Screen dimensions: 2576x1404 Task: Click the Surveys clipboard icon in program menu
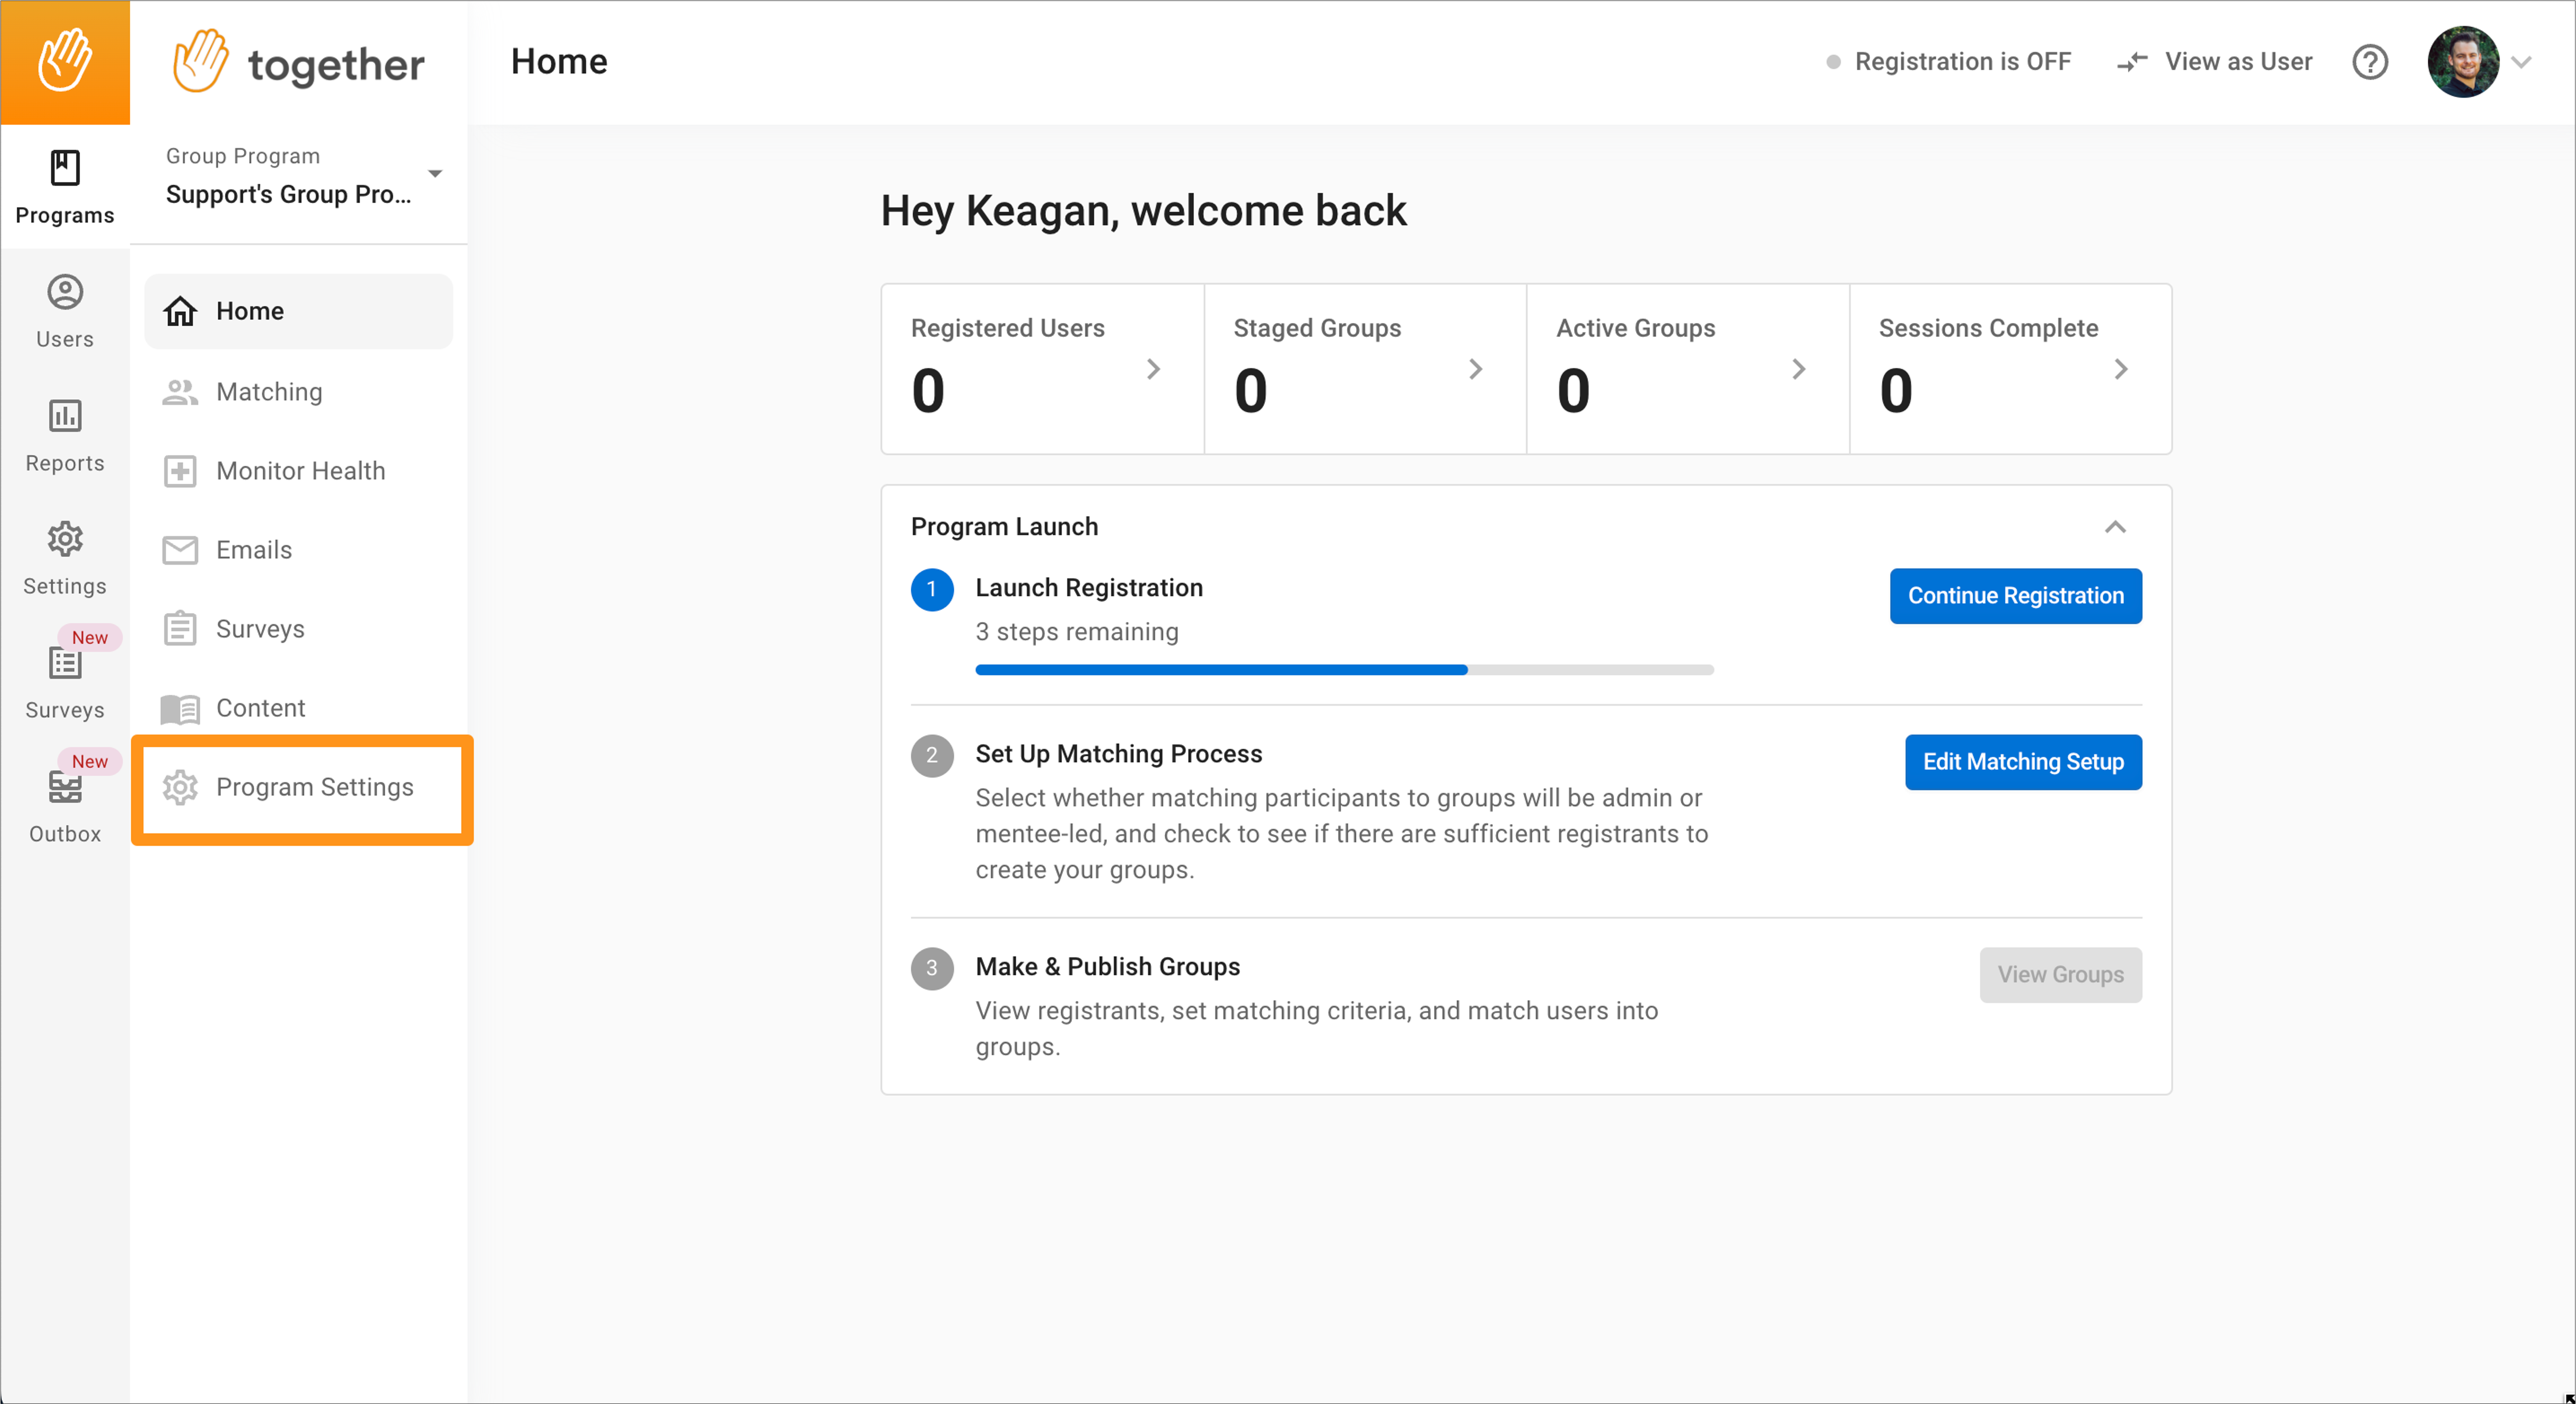pyautogui.click(x=180, y=628)
